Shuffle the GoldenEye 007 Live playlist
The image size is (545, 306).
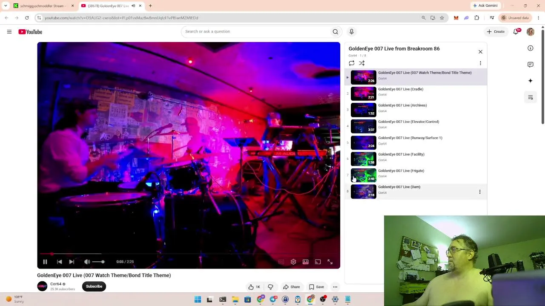tap(361, 63)
